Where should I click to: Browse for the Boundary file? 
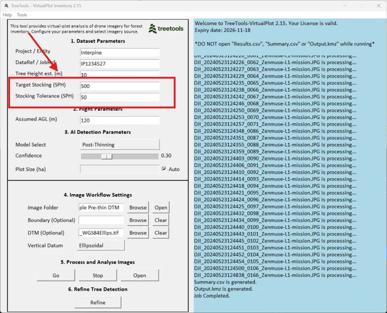click(138, 220)
